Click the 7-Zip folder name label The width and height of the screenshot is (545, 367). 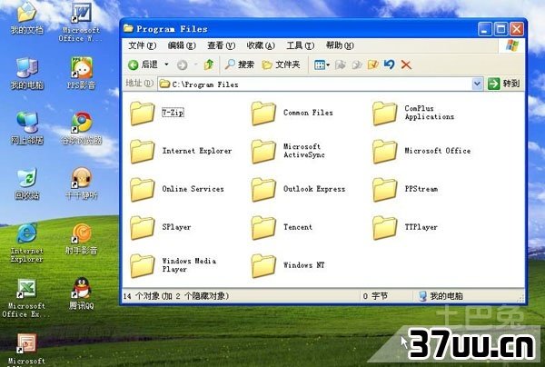[173, 113]
